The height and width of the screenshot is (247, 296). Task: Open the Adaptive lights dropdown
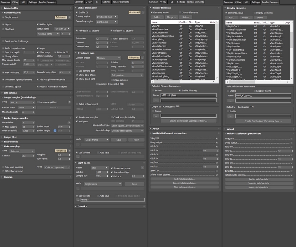point(48,34)
